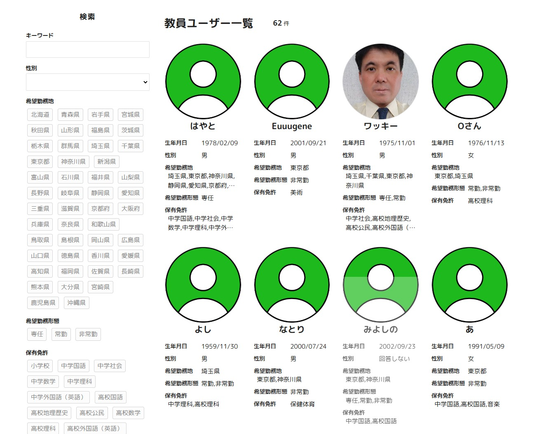Click birth date 1991/05/09
534x434 pixels.
(486, 347)
